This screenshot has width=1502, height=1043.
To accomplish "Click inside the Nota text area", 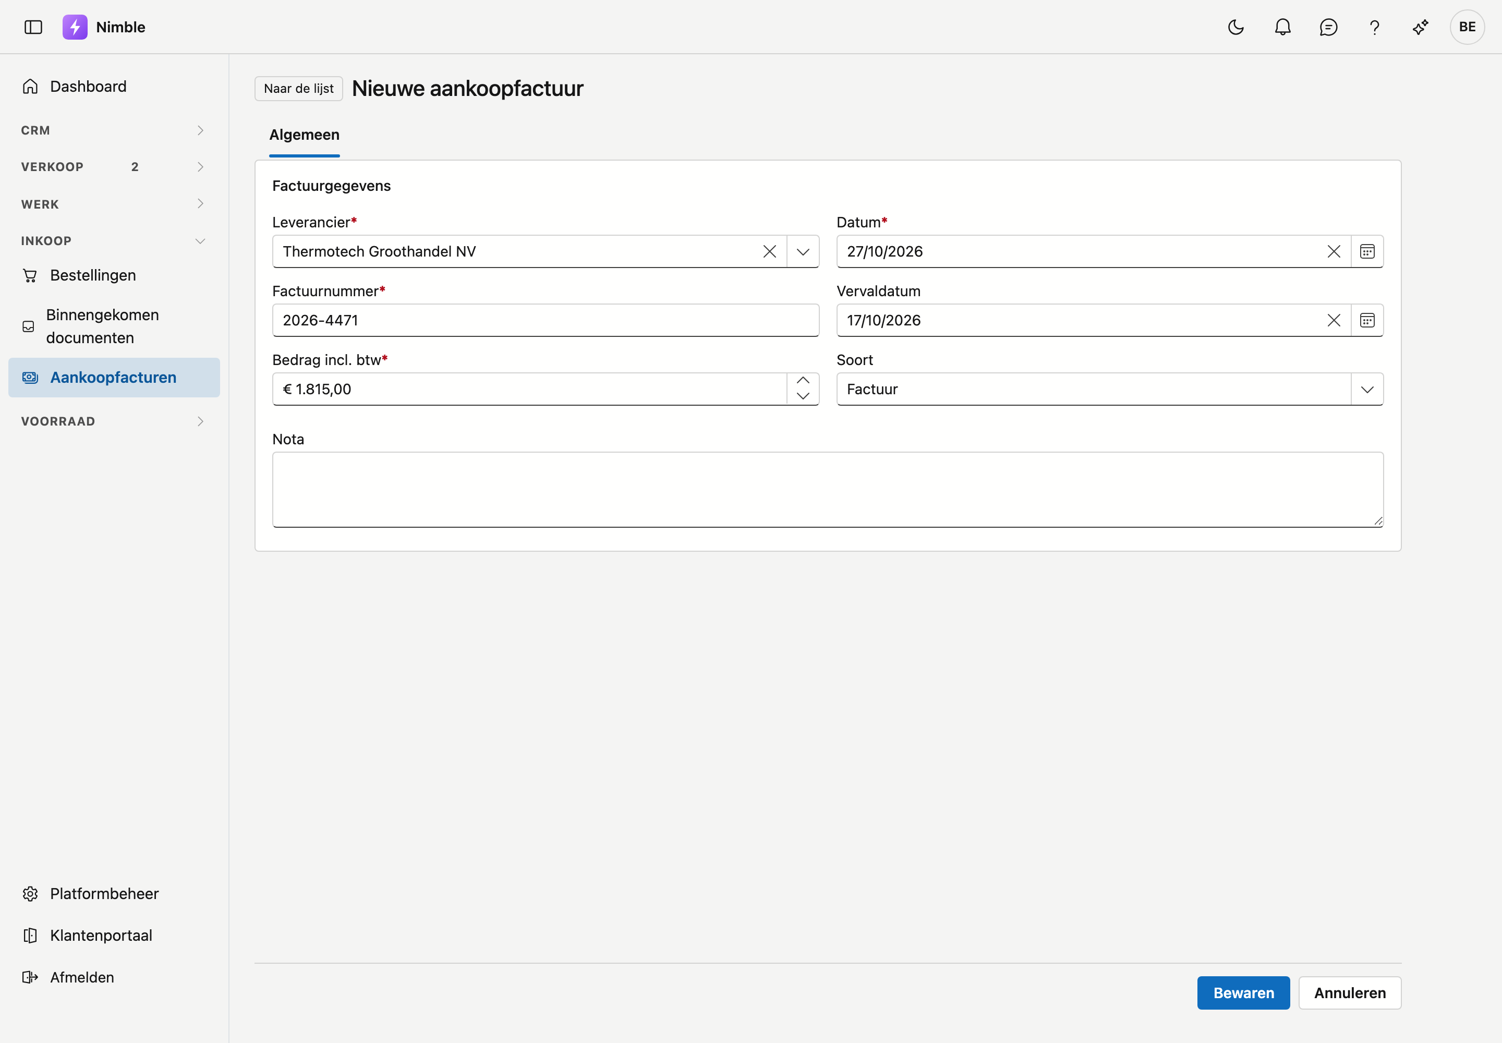I will (828, 490).
